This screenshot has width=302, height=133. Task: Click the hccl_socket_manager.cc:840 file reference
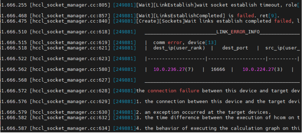(x=70, y=21)
